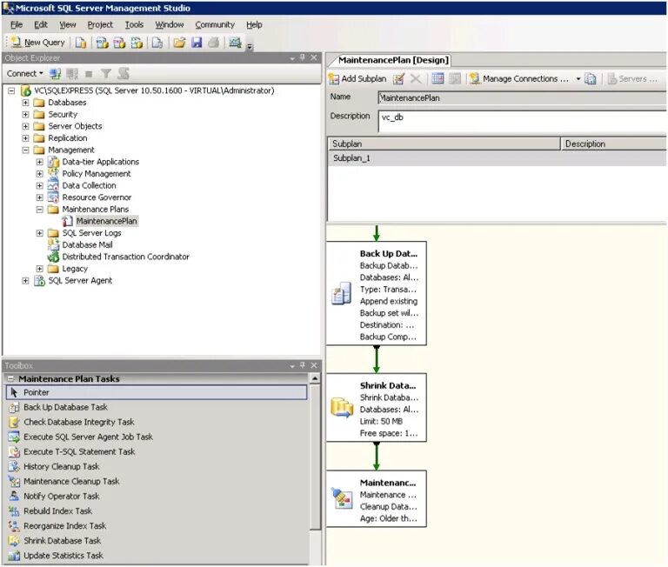Select Notify Operator Task in Toolbox
The width and height of the screenshot is (668, 567).
pos(62,497)
